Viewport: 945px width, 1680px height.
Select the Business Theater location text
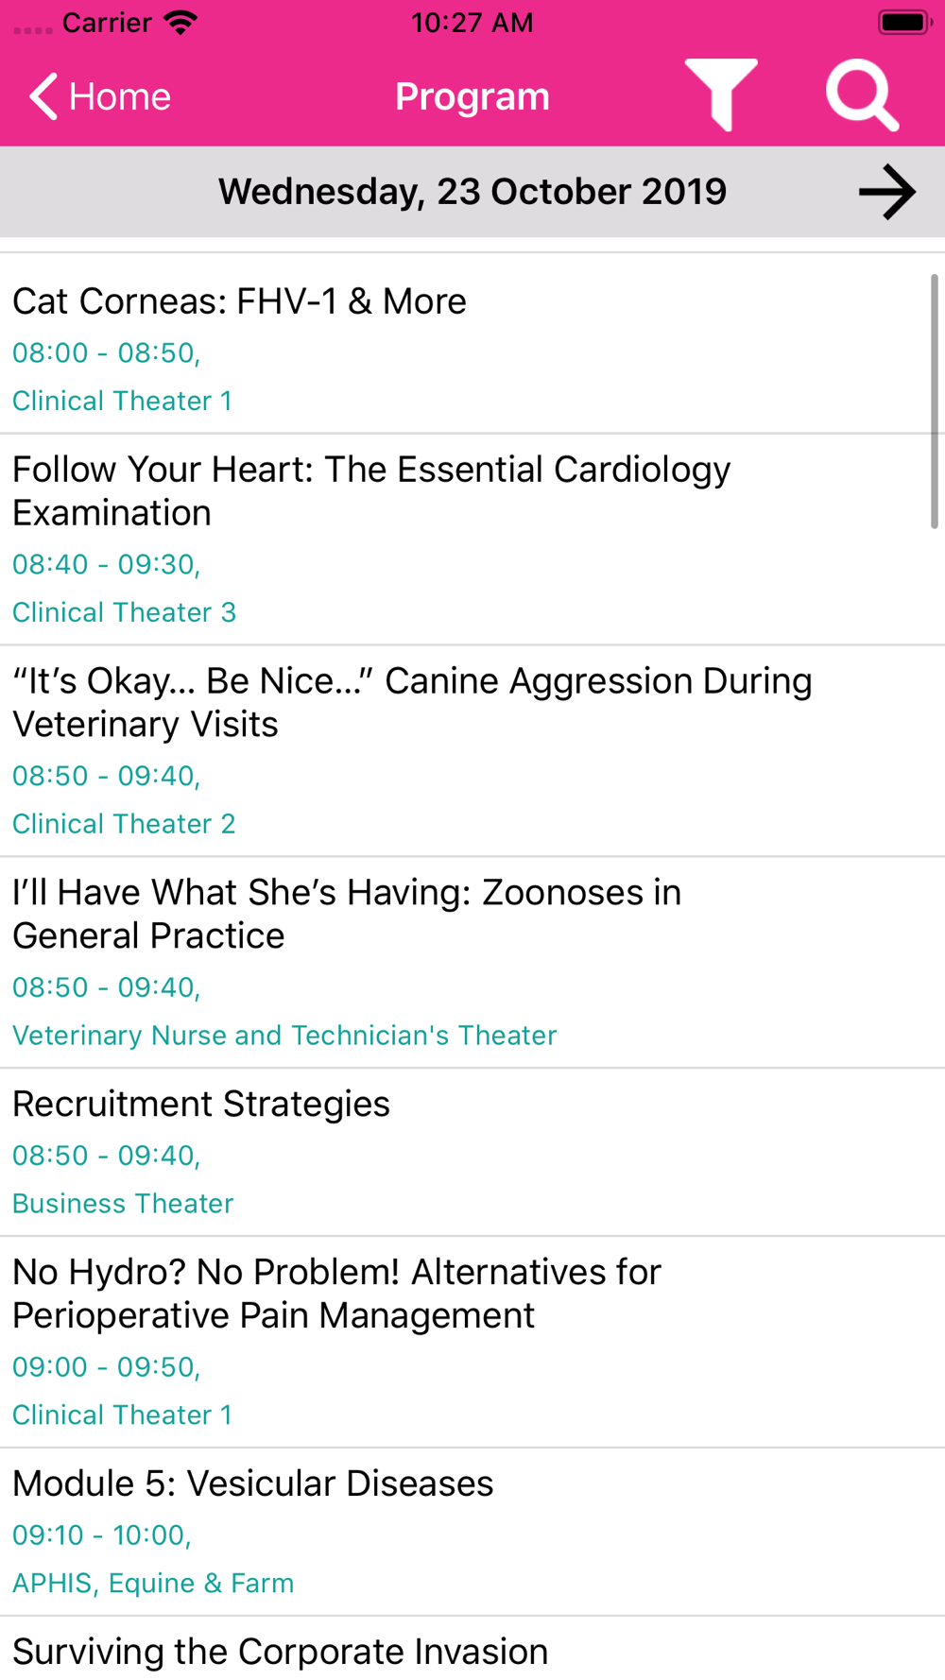click(123, 1203)
